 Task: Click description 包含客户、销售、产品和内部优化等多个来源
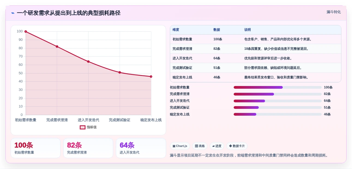pyautogui.click(x=278, y=39)
